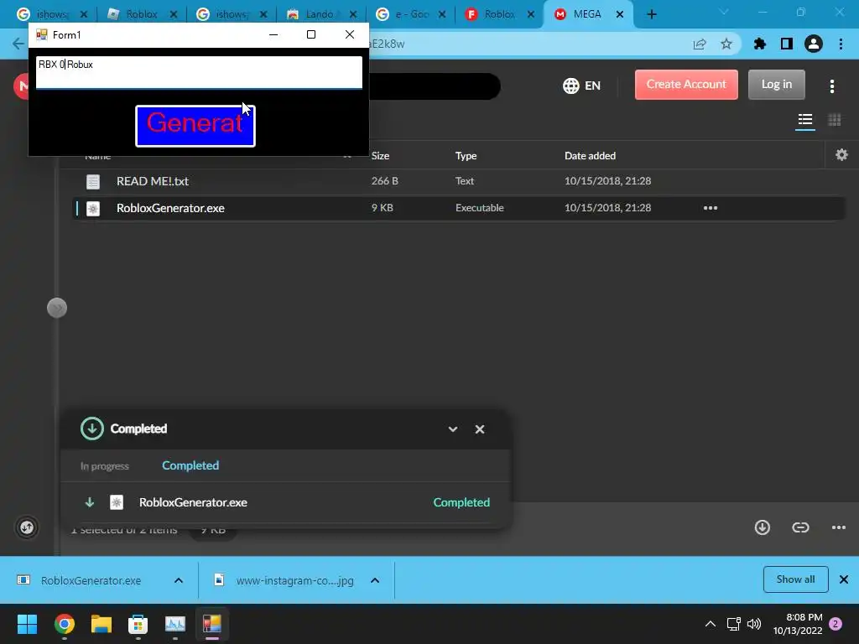Bookmark this page with star icon
Image resolution: width=859 pixels, height=644 pixels.
click(726, 44)
